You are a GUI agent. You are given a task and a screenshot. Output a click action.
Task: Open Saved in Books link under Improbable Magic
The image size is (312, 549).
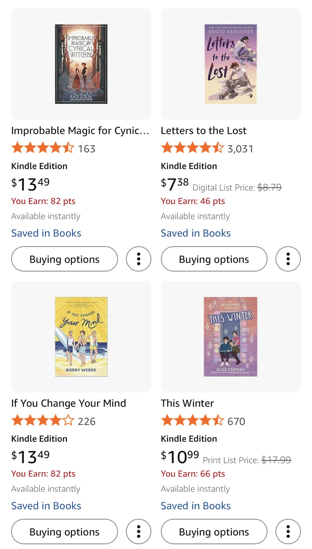pyautogui.click(x=46, y=233)
